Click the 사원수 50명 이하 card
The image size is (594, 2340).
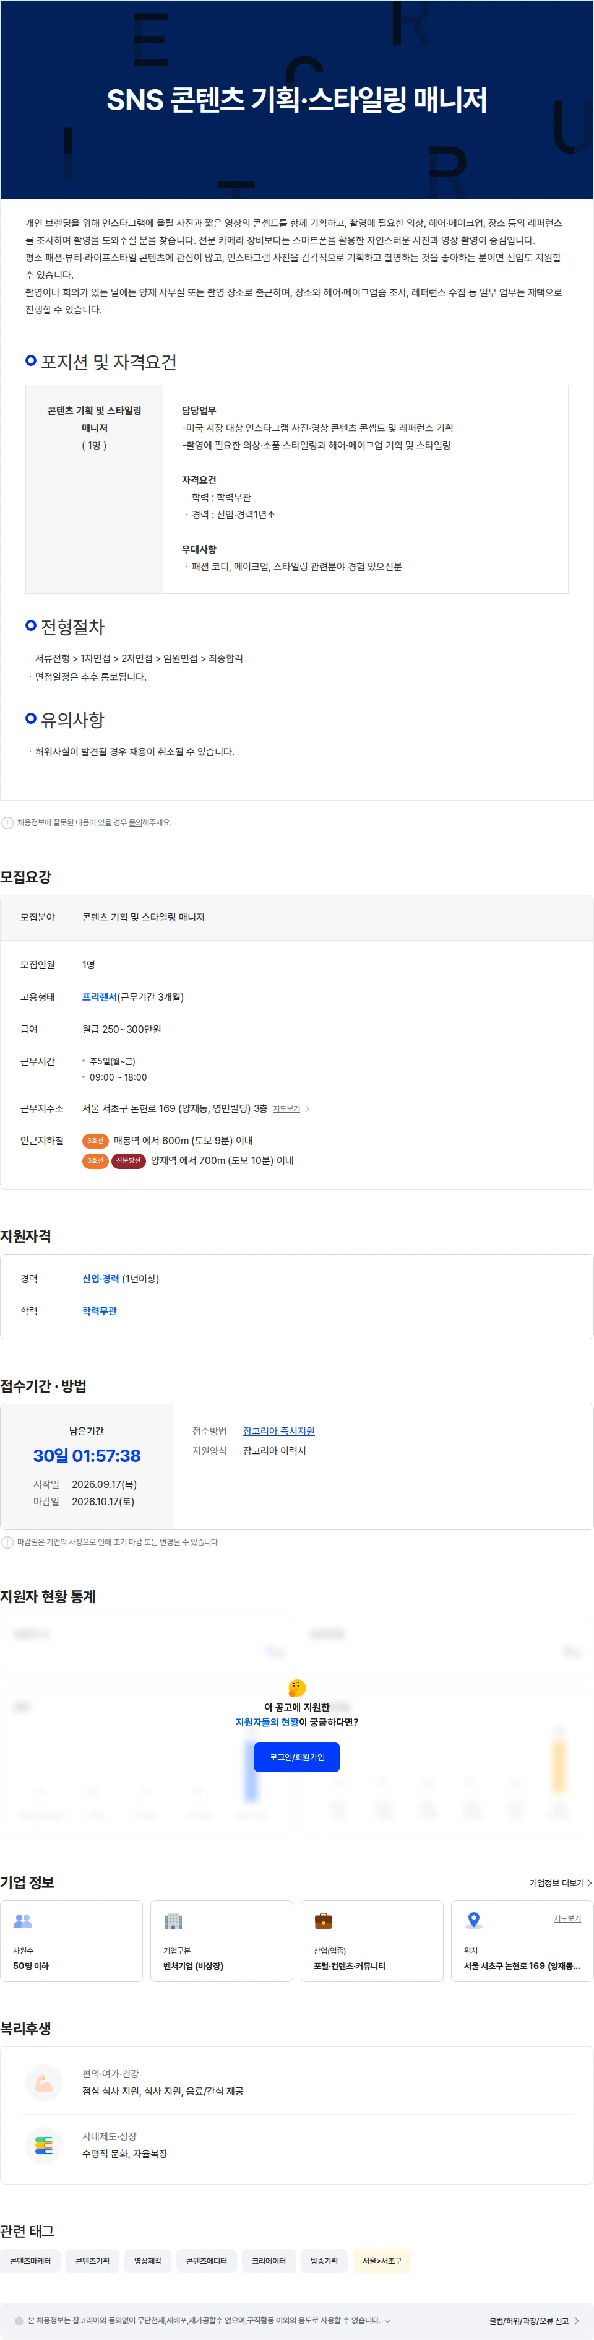(72, 1941)
